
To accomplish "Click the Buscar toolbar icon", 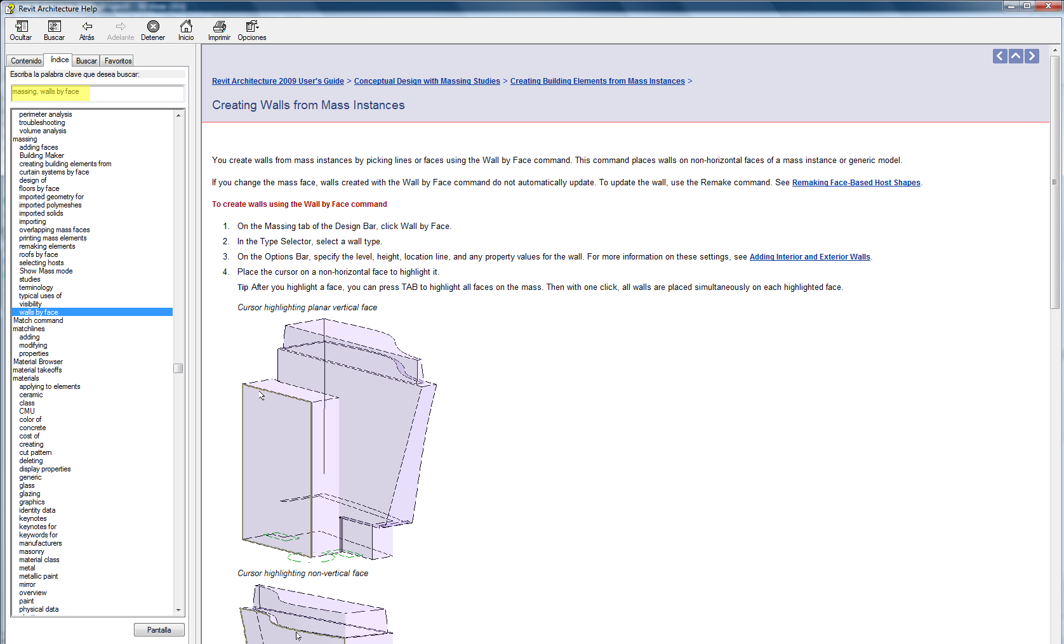I will pyautogui.click(x=54, y=30).
